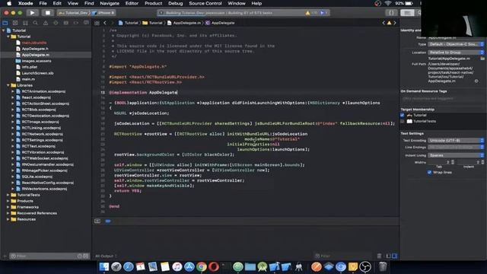The width and height of the screenshot is (487, 274).
Task: Launch Google Chrome from the Dock
Action: click(x=201, y=267)
